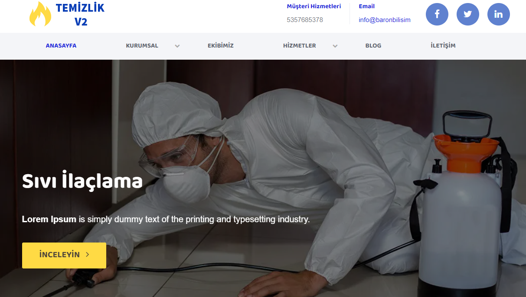Expand the Kurumsal dropdown chevron
This screenshot has width=526, height=297.
[x=177, y=46]
